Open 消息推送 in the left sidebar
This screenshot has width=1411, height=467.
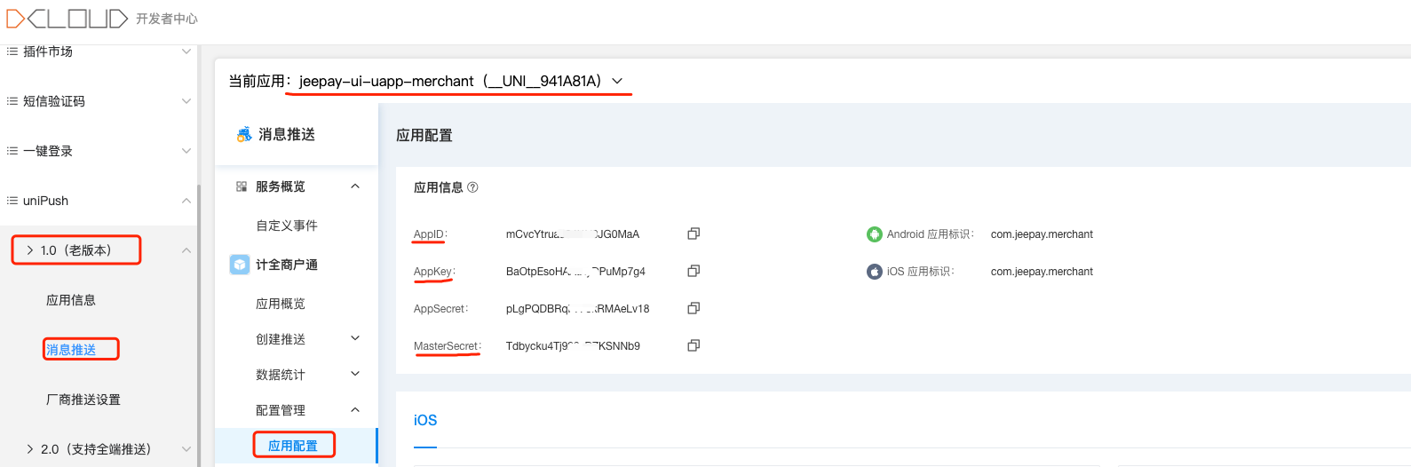coord(71,350)
